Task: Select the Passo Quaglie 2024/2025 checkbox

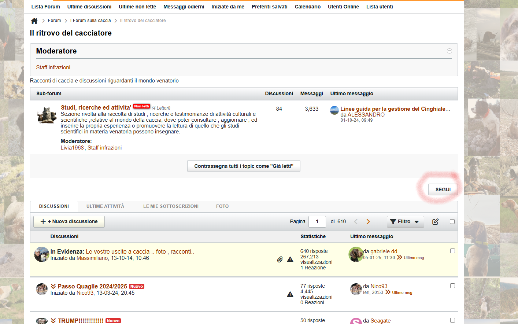Action: 452,286
